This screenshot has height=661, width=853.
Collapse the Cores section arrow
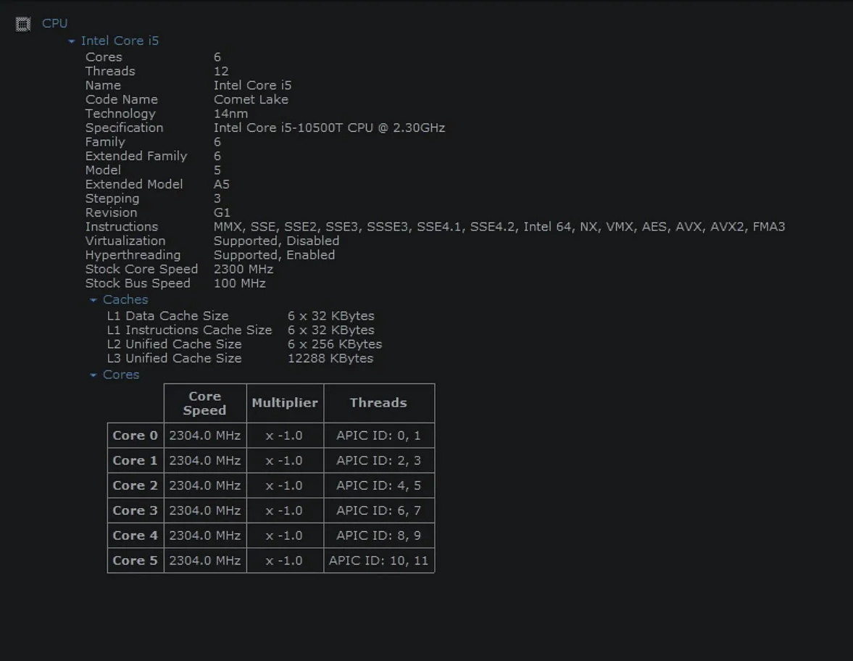tap(93, 375)
